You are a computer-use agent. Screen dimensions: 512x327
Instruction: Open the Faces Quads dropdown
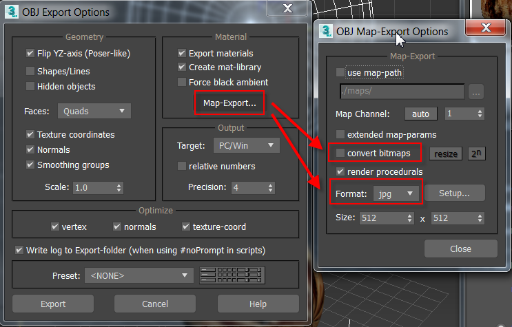(94, 111)
